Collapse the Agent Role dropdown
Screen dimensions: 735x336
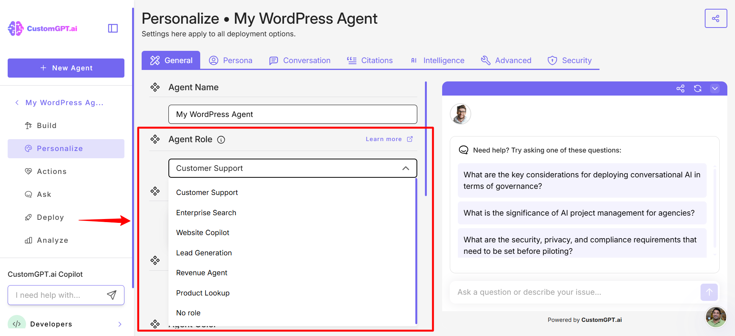tap(406, 168)
